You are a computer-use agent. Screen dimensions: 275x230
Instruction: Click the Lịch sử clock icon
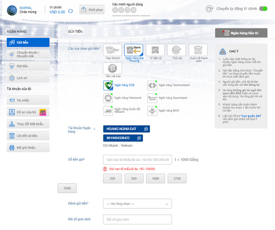(12, 78)
